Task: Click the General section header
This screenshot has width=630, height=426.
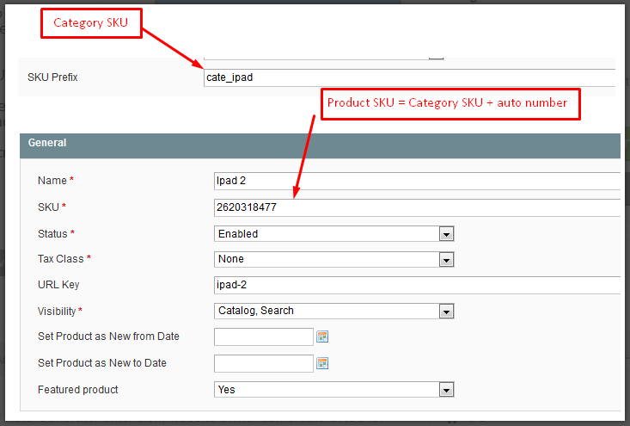Action: pos(320,145)
